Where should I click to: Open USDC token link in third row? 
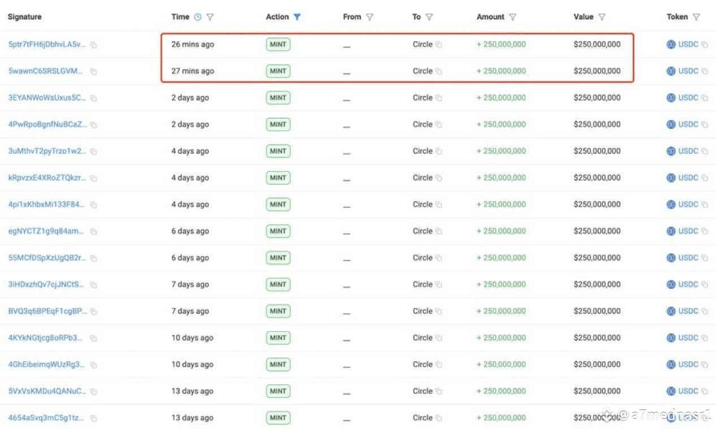pyautogui.click(x=688, y=98)
